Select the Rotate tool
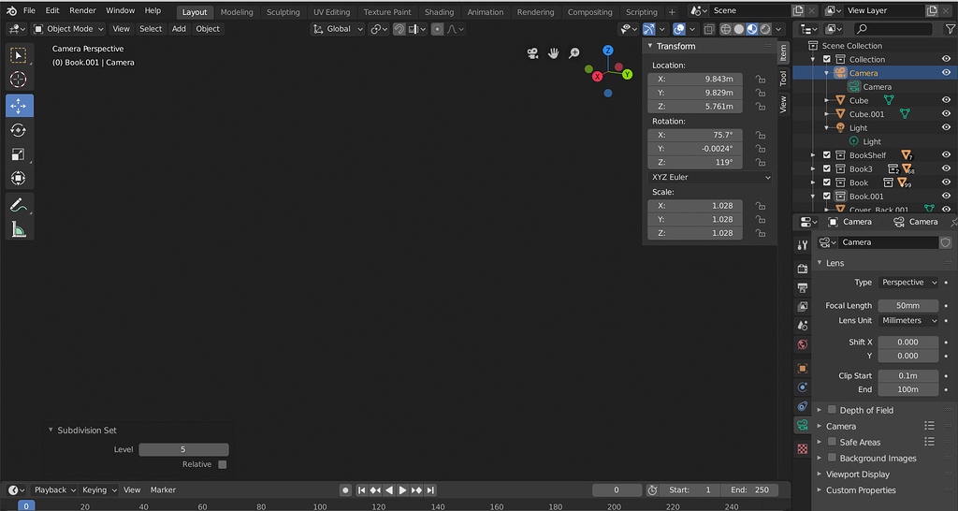The height and width of the screenshot is (511, 958). (x=19, y=129)
